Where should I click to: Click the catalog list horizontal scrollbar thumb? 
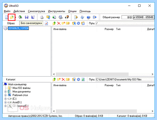click(x=96, y=111)
